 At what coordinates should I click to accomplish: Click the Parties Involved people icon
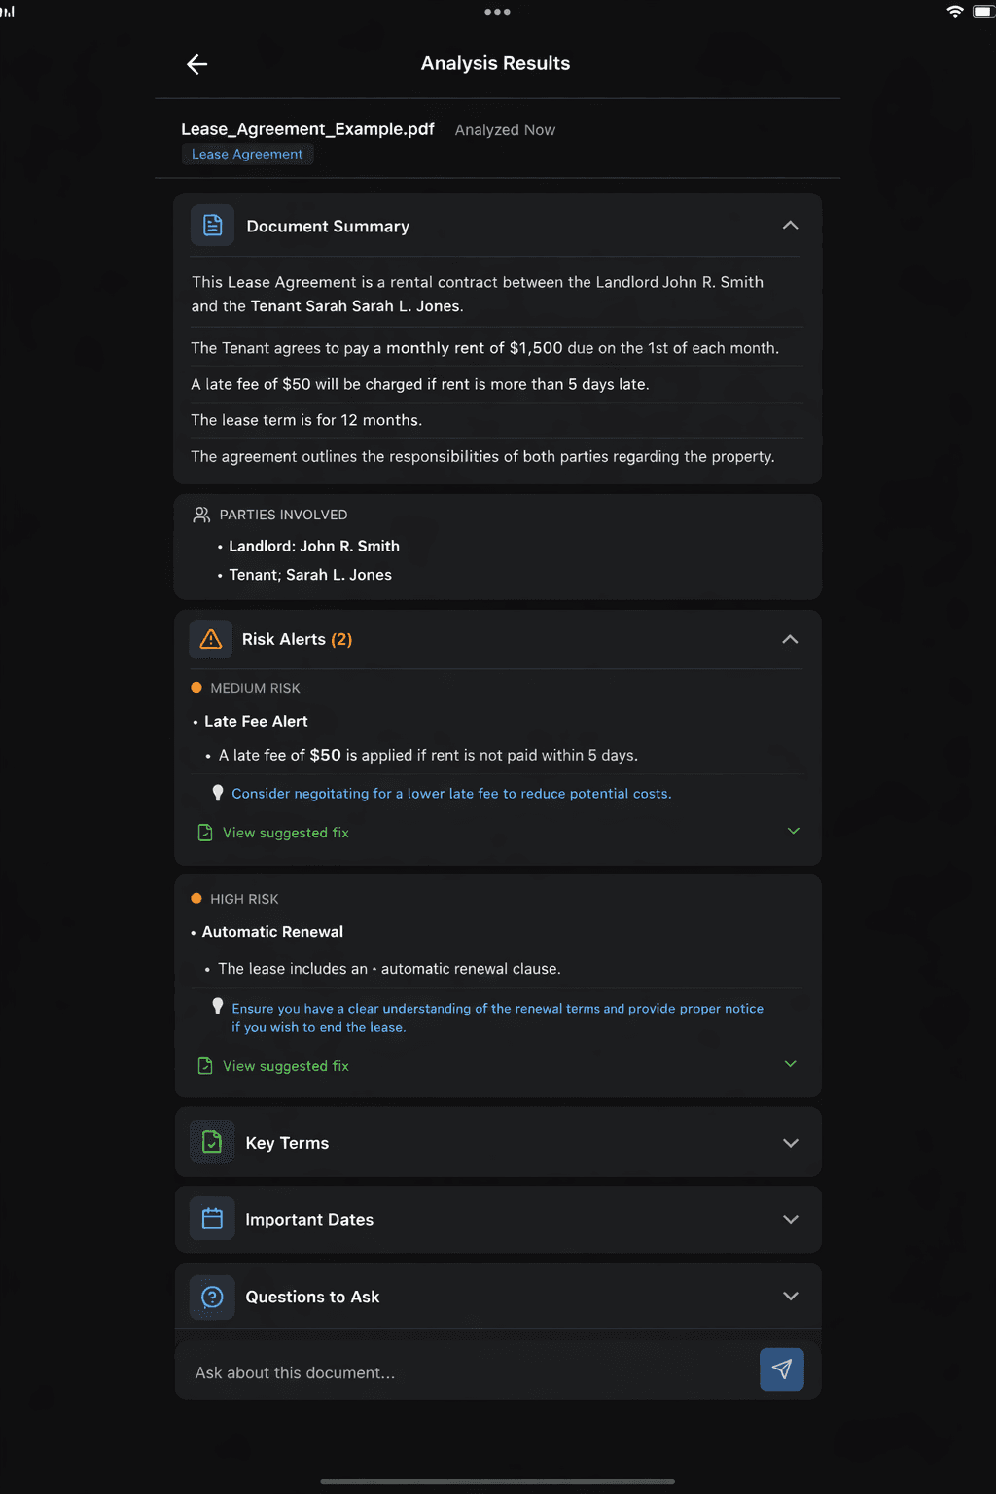[x=201, y=514]
